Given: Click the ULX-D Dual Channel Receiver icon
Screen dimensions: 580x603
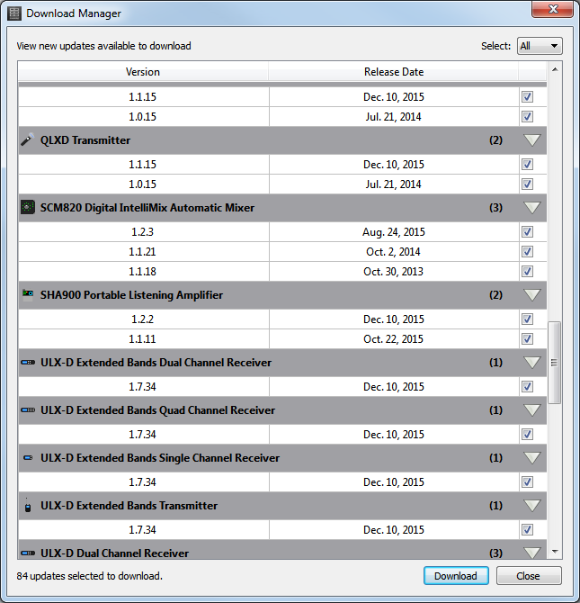Looking at the screenshot, I should (x=27, y=553).
